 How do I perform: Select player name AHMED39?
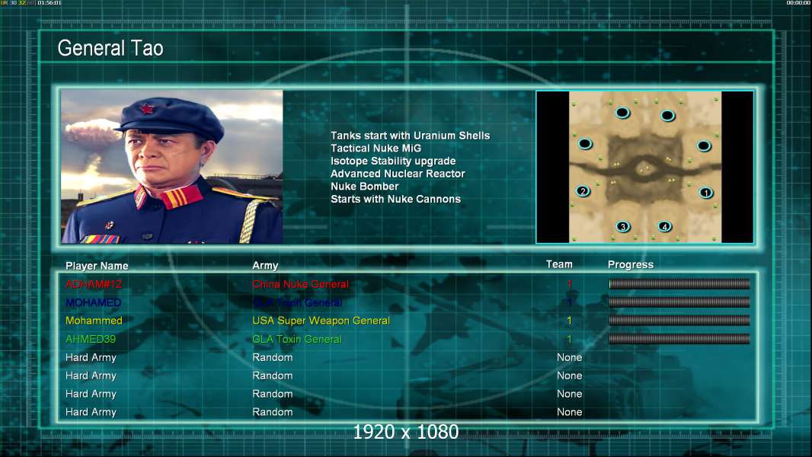tap(91, 339)
